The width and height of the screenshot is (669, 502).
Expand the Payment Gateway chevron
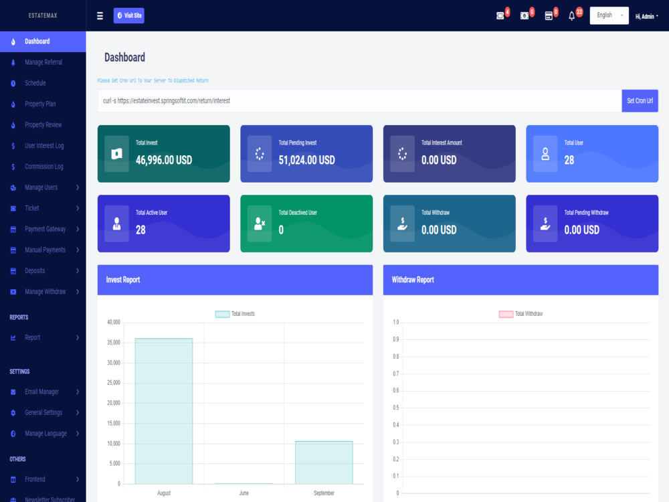coord(77,229)
